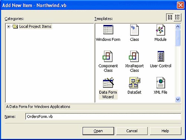
Task: Select the Data Form Wizard icon
Action: (108, 83)
